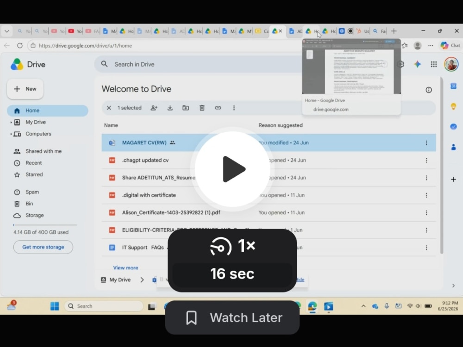Open the Storage page in the sidebar
This screenshot has width=463, height=347.
point(34,216)
